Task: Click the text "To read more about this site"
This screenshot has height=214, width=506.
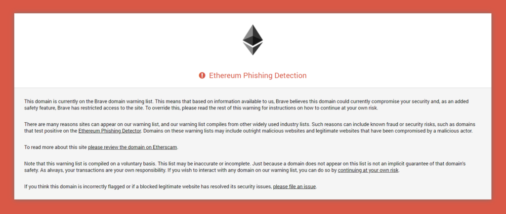Action: [x=55, y=147]
